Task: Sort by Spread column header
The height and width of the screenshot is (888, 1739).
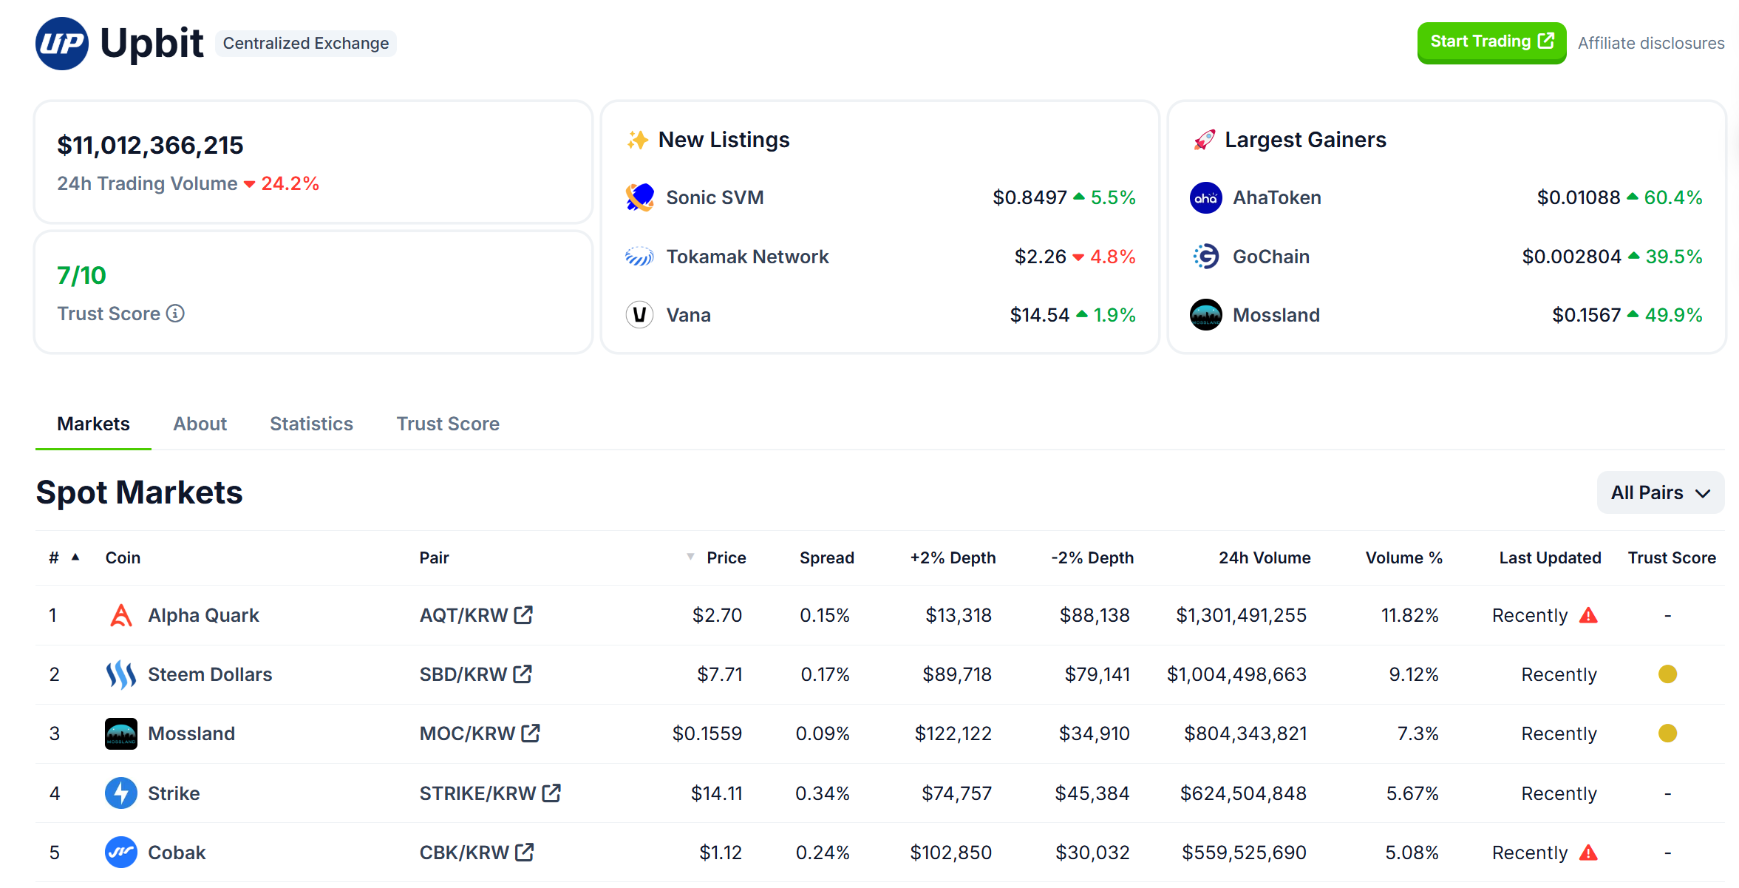Action: pyautogui.click(x=826, y=557)
